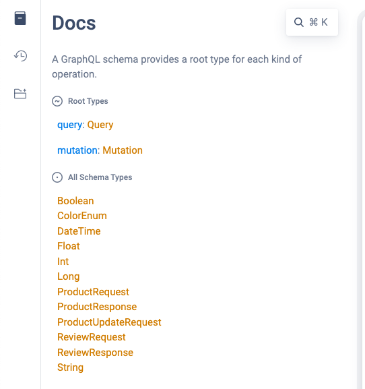Viewport: 365px width, 389px height.
Task: Click the Root Types section icon
Action: (x=57, y=101)
